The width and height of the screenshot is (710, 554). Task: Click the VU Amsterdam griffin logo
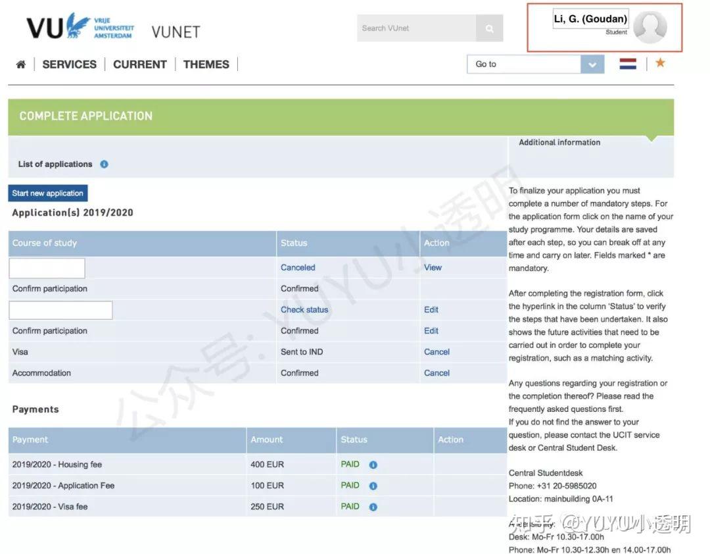click(x=80, y=27)
